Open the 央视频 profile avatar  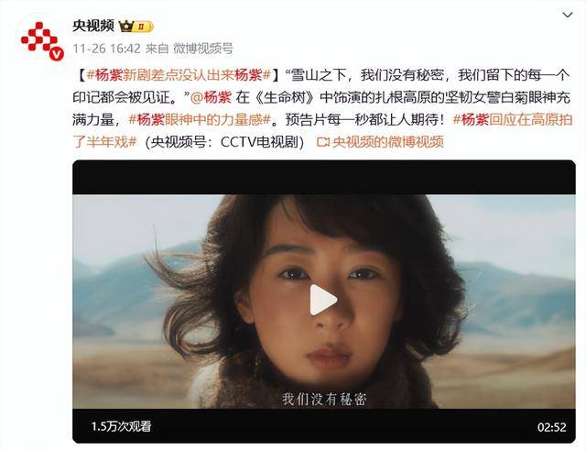[x=39, y=38]
